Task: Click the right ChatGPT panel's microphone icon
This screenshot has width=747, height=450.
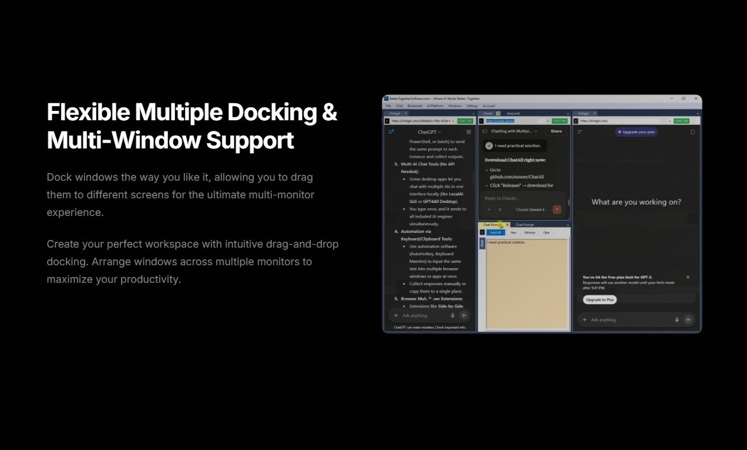Action: [677, 320]
